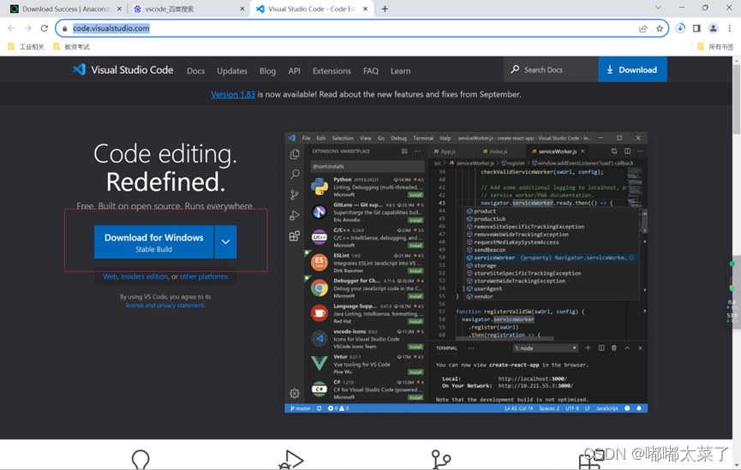Click the Search icon in the VS Code activity bar image
The image size is (741, 470).
point(295,175)
